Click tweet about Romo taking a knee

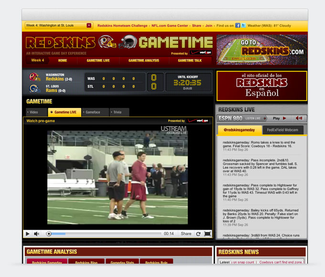(259, 144)
